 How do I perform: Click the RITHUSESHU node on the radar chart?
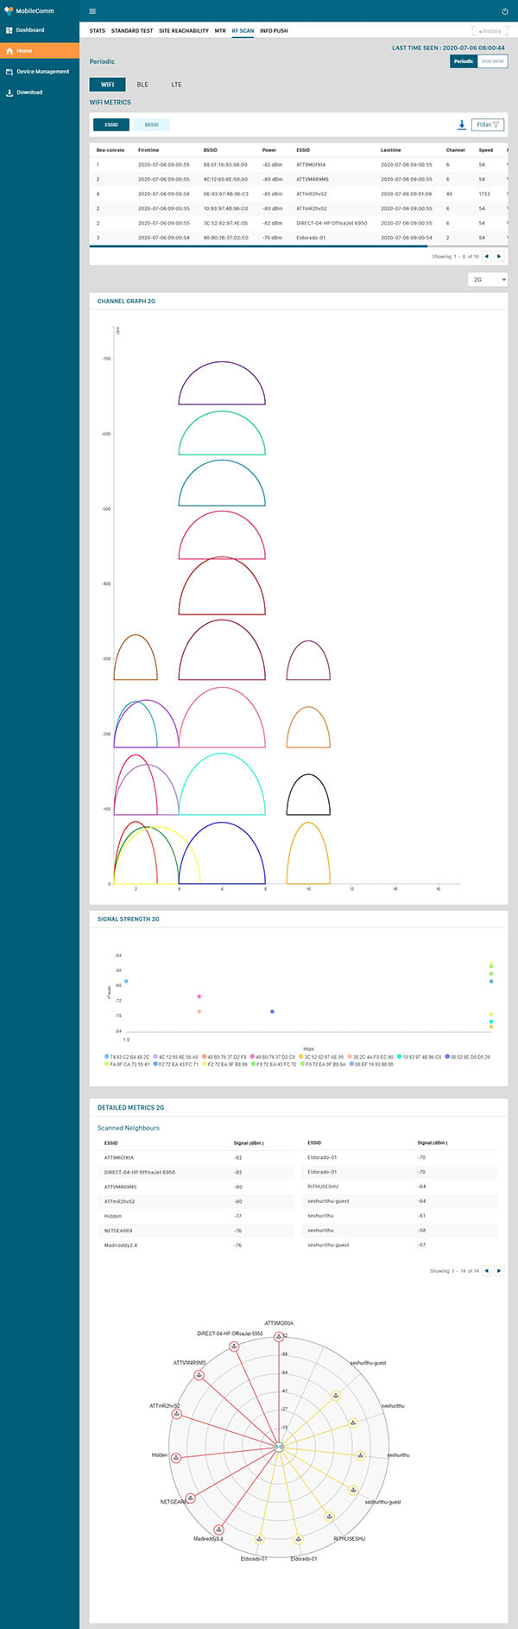[329, 1516]
